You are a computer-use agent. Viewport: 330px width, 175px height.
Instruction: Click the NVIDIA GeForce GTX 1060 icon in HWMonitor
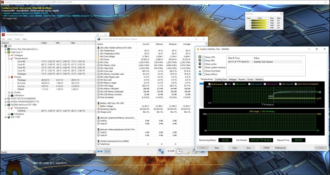point(9,104)
